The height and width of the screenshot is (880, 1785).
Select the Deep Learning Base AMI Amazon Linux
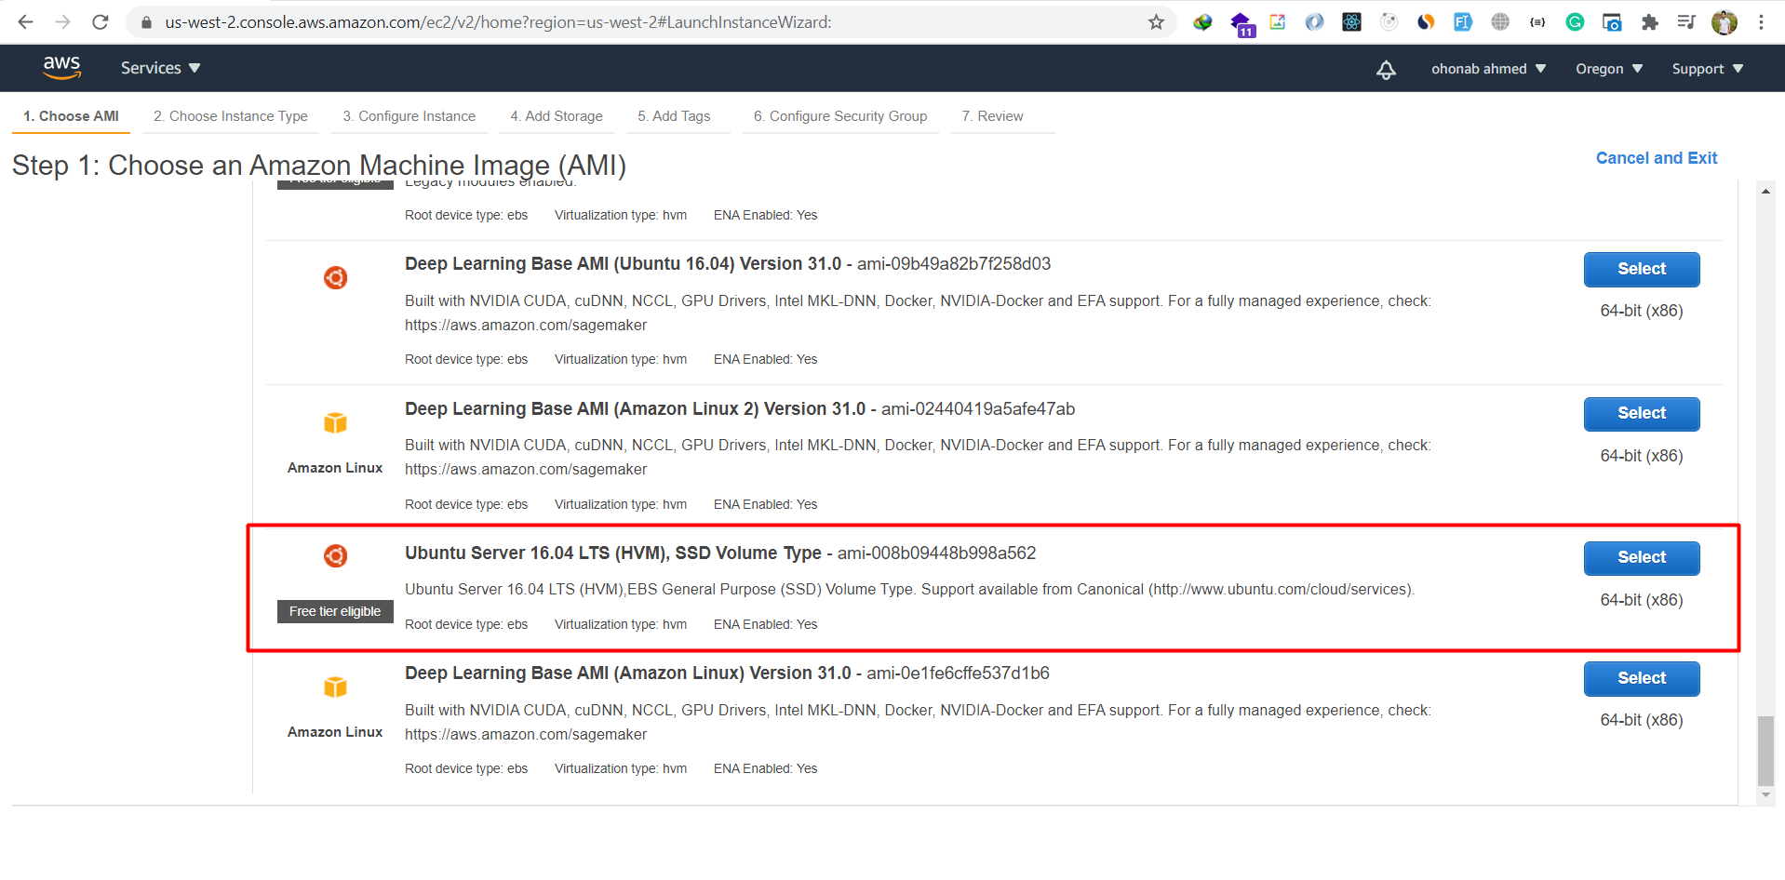[x=1642, y=678]
